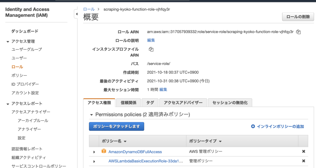Collapse the アクセスレポート navigation group
This screenshot has width=316, height=168.
pos(8,104)
